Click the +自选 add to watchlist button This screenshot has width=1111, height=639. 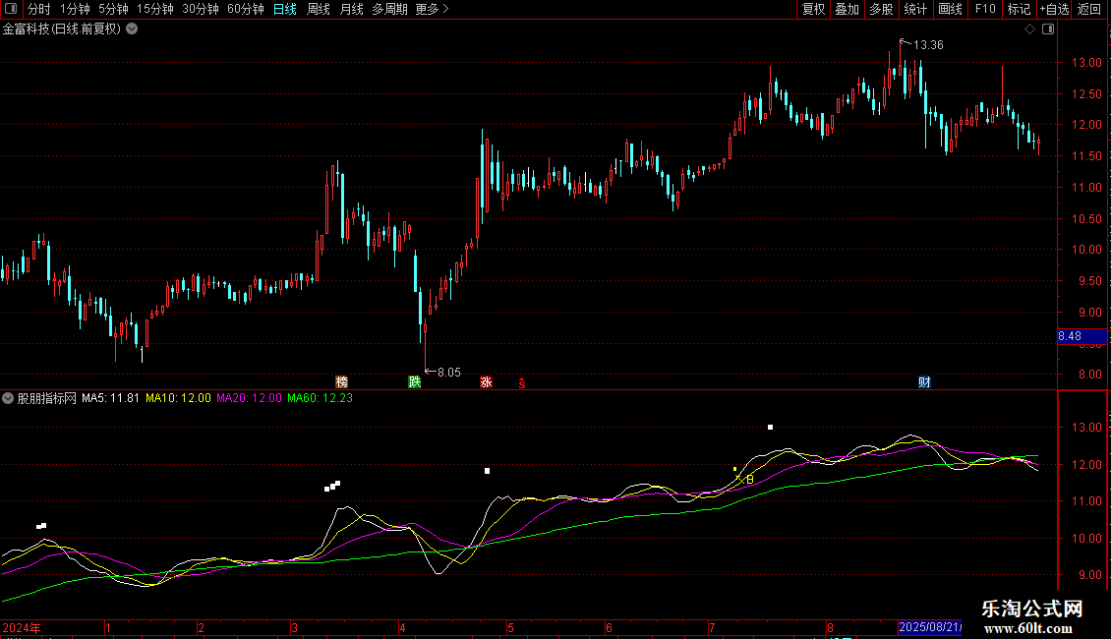1052,9
